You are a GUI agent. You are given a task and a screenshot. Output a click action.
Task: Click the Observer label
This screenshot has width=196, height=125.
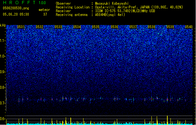pyautogui.click(x=63, y=3)
